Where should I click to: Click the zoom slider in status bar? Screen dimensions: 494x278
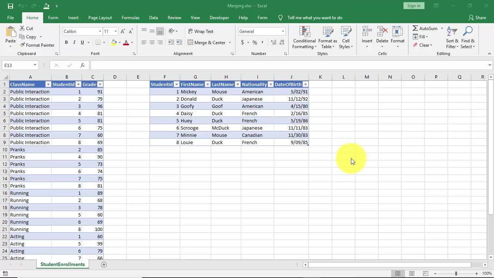pos(456,274)
